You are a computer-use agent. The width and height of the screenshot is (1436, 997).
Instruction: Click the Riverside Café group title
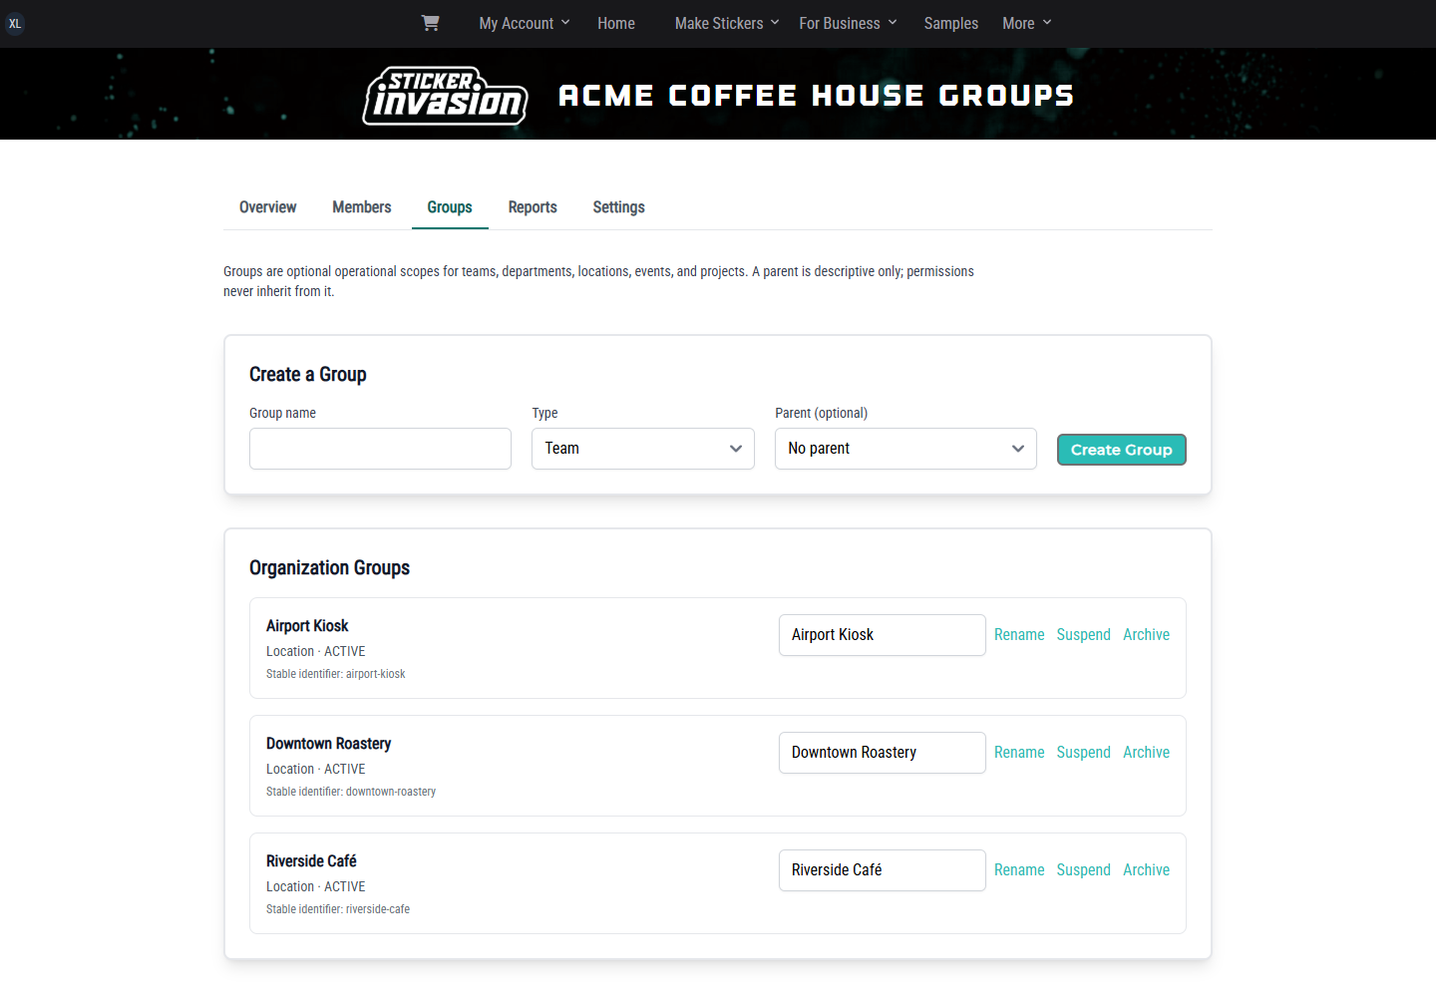point(311,861)
